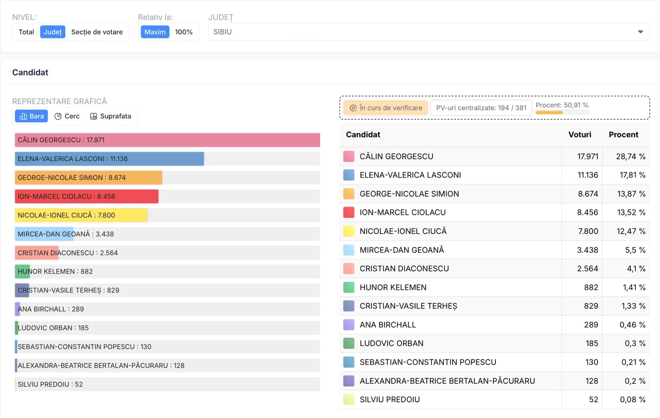Viewport: 660px width, 418px height.
Task: Click the Sebastian-Constantin Popescu swatch
Action: click(x=349, y=362)
